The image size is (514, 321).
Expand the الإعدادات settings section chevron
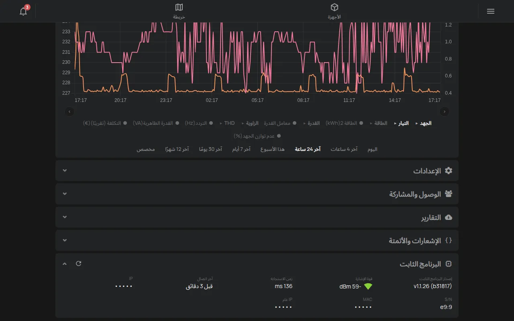tap(65, 171)
